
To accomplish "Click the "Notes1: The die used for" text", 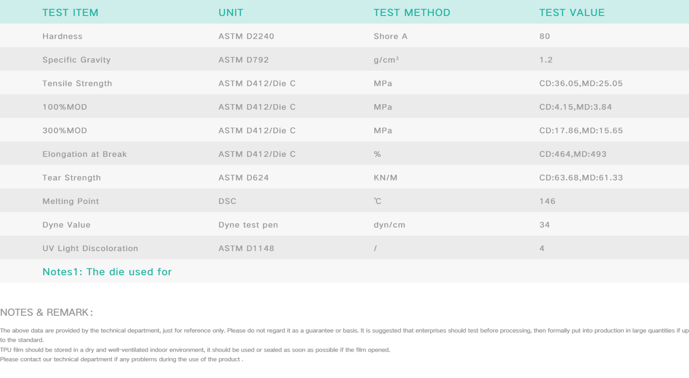I will 107,272.
